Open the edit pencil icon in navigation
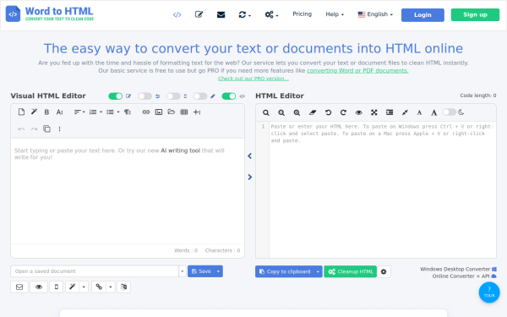 click(199, 14)
